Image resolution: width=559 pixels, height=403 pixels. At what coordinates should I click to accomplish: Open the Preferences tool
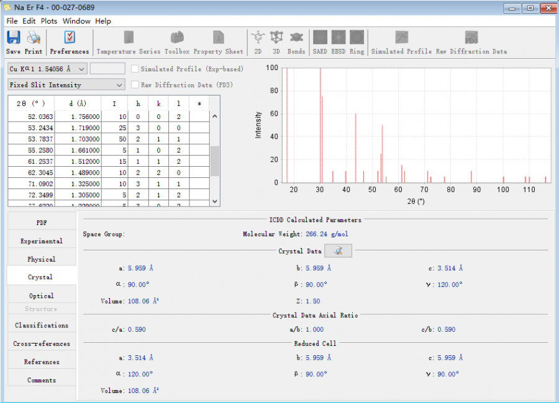click(69, 38)
